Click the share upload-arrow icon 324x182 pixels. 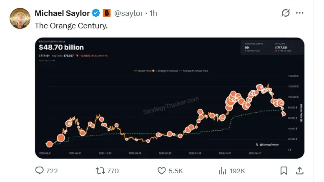[x=299, y=170]
